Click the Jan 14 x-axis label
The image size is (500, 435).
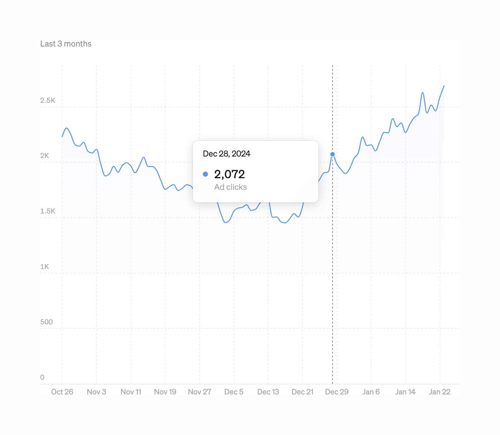point(405,392)
